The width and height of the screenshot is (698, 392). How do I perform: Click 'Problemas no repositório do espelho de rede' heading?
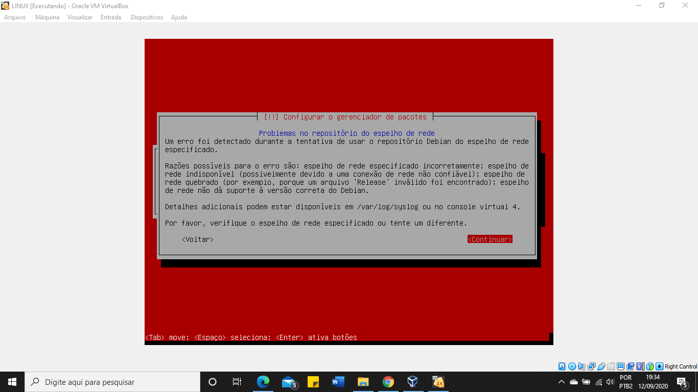point(346,133)
